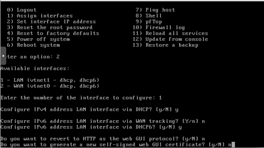
Task: Click the revert to HTTP prompt line
Action: [102, 139]
